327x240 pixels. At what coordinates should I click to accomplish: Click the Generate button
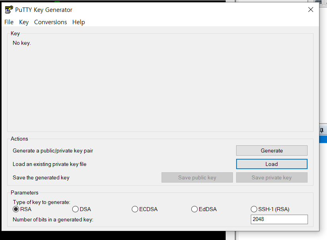(x=272, y=150)
